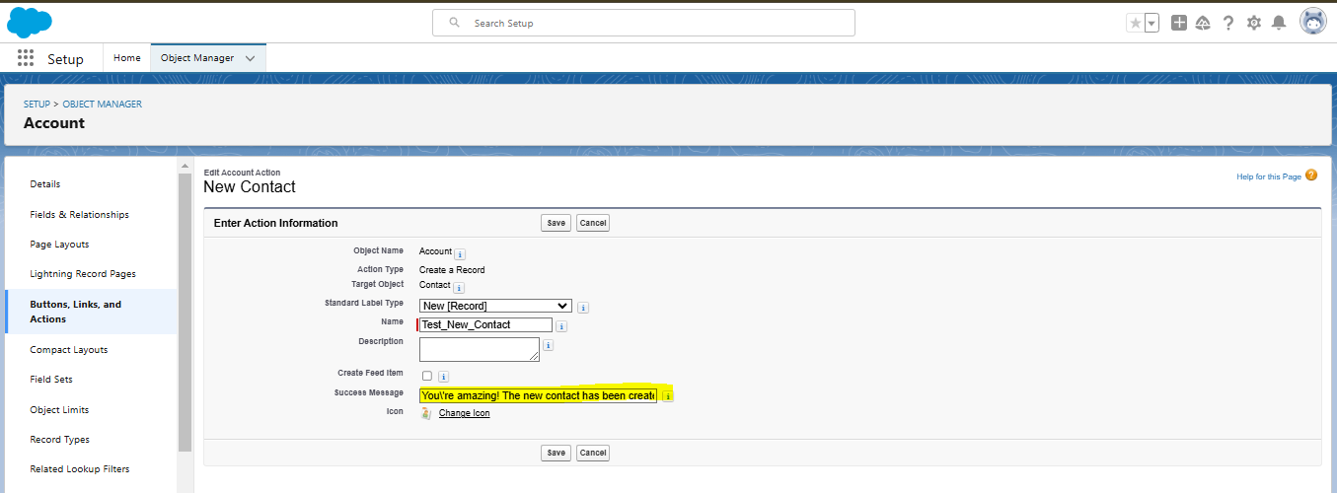This screenshot has width=1337, height=493.
Task: Open Field Sets in the sidebar
Action: [51, 380]
